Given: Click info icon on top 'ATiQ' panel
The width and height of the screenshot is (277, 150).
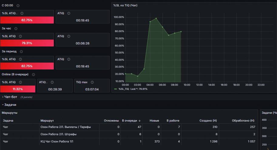Looking at the screenshot, I should 69,13.
